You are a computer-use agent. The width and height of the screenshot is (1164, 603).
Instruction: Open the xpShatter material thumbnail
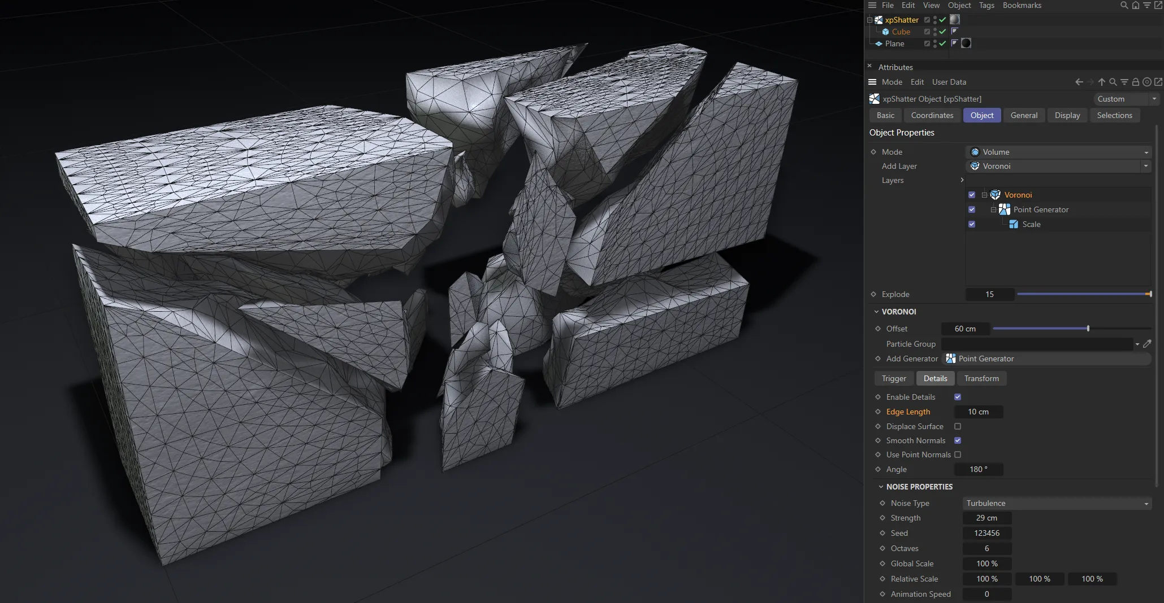tap(955, 19)
